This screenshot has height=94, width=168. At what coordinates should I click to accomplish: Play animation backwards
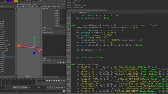click(54, 80)
